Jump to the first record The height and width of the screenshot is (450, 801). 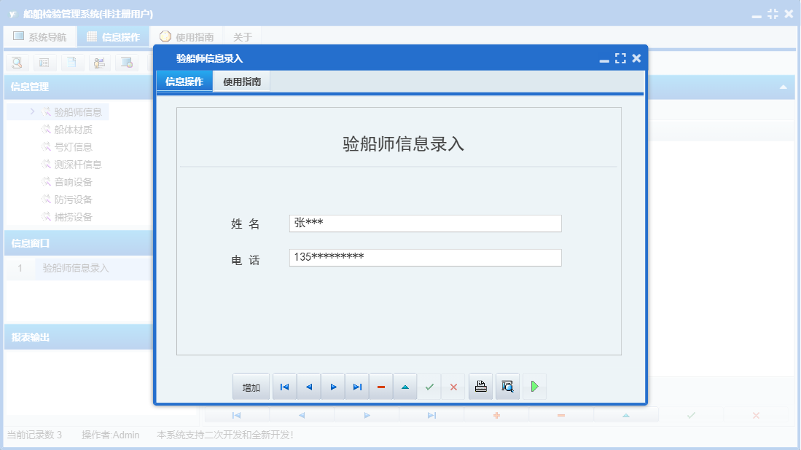coord(284,387)
